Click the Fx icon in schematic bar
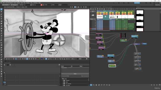 [151, 85]
